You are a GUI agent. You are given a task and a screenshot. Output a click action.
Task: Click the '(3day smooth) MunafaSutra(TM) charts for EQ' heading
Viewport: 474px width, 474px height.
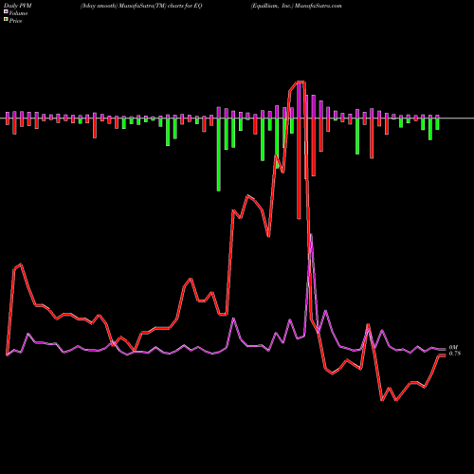tap(141, 6)
